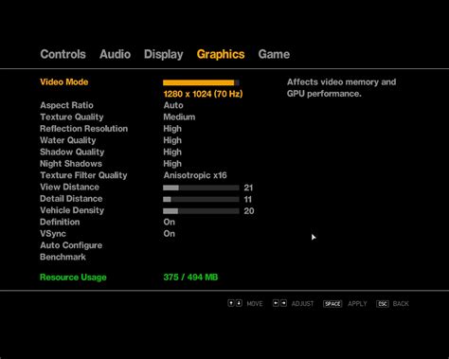Click the BACK label
The height and width of the screenshot is (359, 449).
pos(401,304)
